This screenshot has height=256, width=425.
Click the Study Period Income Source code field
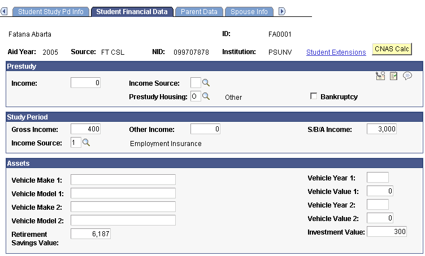(76, 143)
